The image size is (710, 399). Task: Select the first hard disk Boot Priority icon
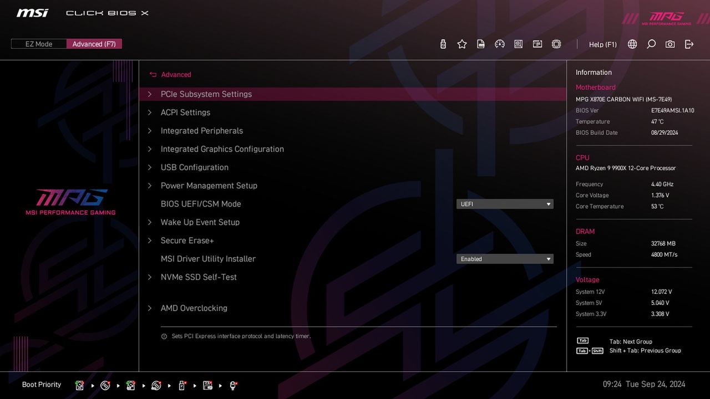80,386
